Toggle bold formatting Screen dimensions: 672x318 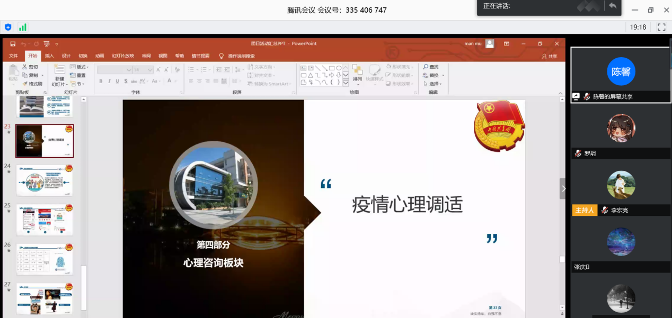pyautogui.click(x=101, y=81)
